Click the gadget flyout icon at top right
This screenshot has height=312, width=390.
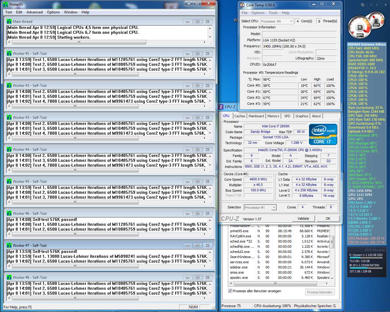pyautogui.click(x=363, y=5)
